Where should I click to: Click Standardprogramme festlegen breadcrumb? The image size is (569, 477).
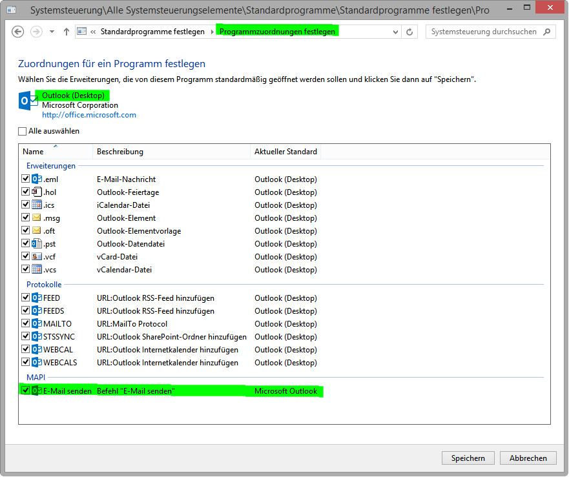[x=152, y=32]
